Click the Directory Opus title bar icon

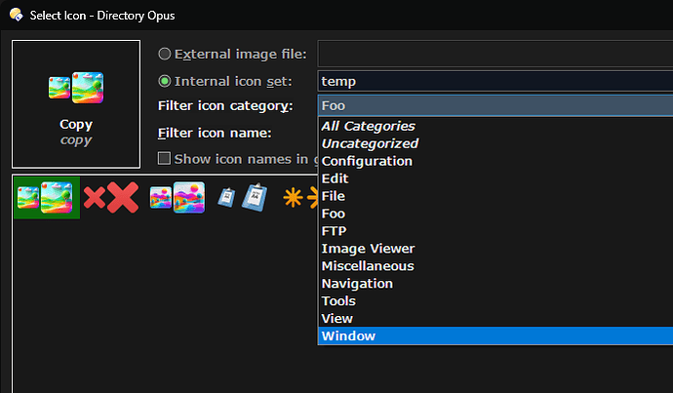point(14,16)
